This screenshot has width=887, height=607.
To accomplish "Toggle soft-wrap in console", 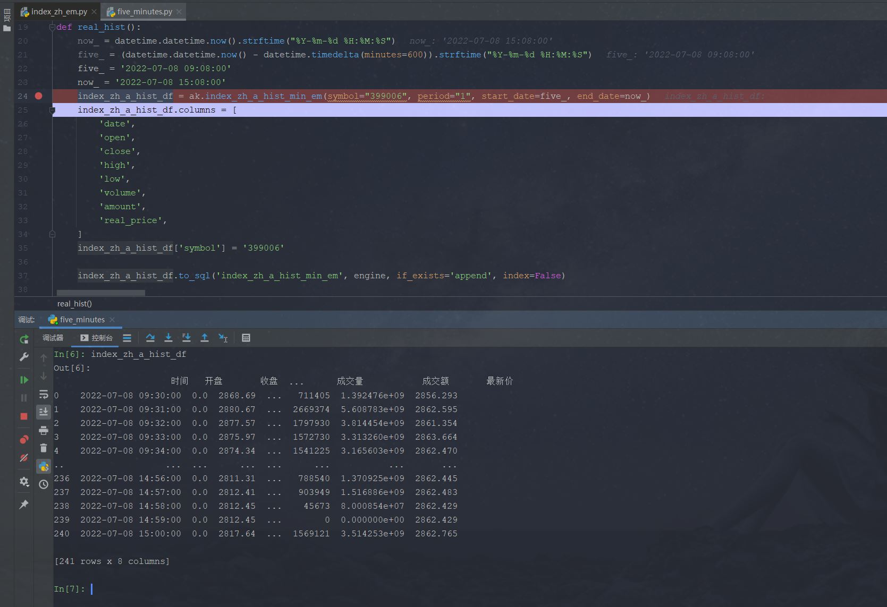I will click(44, 394).
